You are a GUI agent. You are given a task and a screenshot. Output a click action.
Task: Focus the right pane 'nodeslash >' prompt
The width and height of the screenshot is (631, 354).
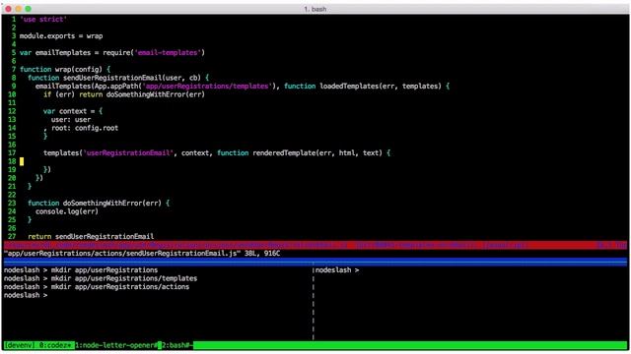coord(337,270)
